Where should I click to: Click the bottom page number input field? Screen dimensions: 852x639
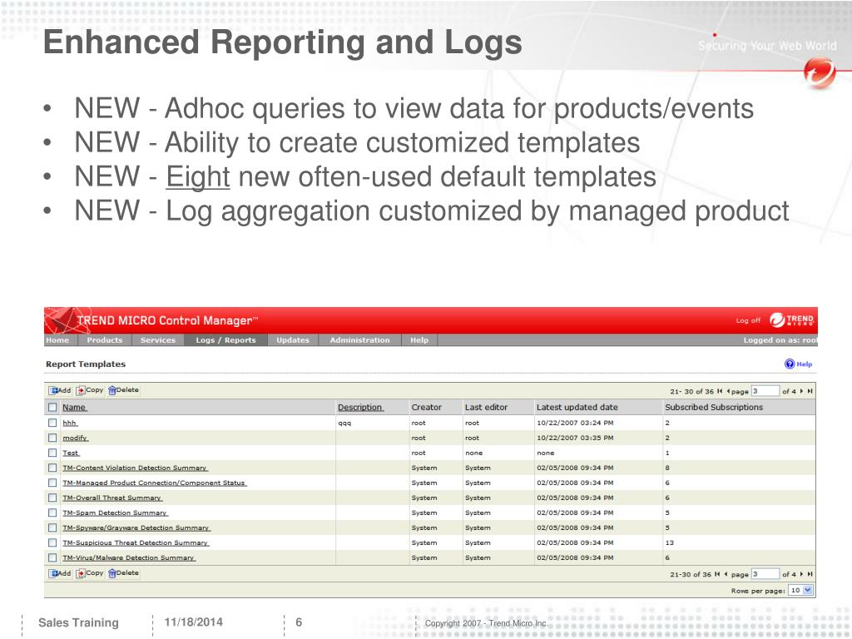tap(765, 574)
